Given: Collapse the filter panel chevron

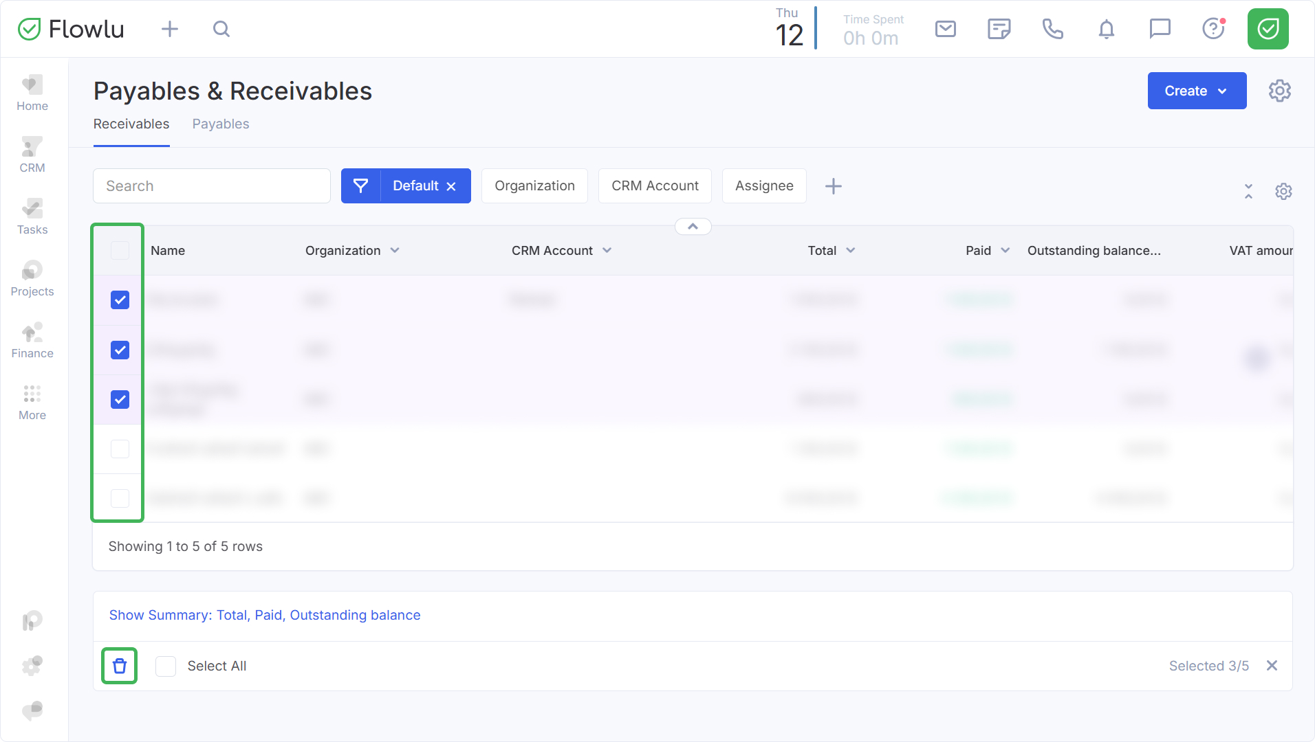Looking at the screenshot, I should [693, 227].
